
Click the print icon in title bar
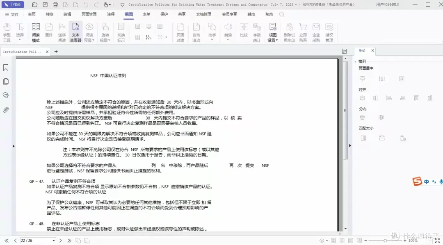[55, 5]
